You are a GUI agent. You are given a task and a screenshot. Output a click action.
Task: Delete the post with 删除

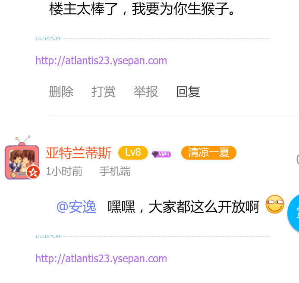pyautogui.click(x=61, y=92)
